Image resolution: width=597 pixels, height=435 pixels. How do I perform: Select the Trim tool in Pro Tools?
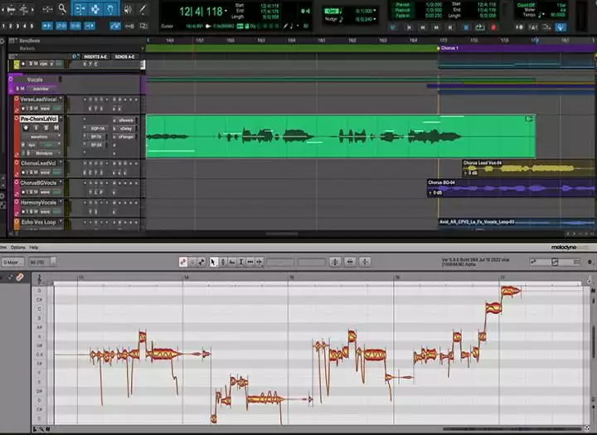click(x=80, y=9)
